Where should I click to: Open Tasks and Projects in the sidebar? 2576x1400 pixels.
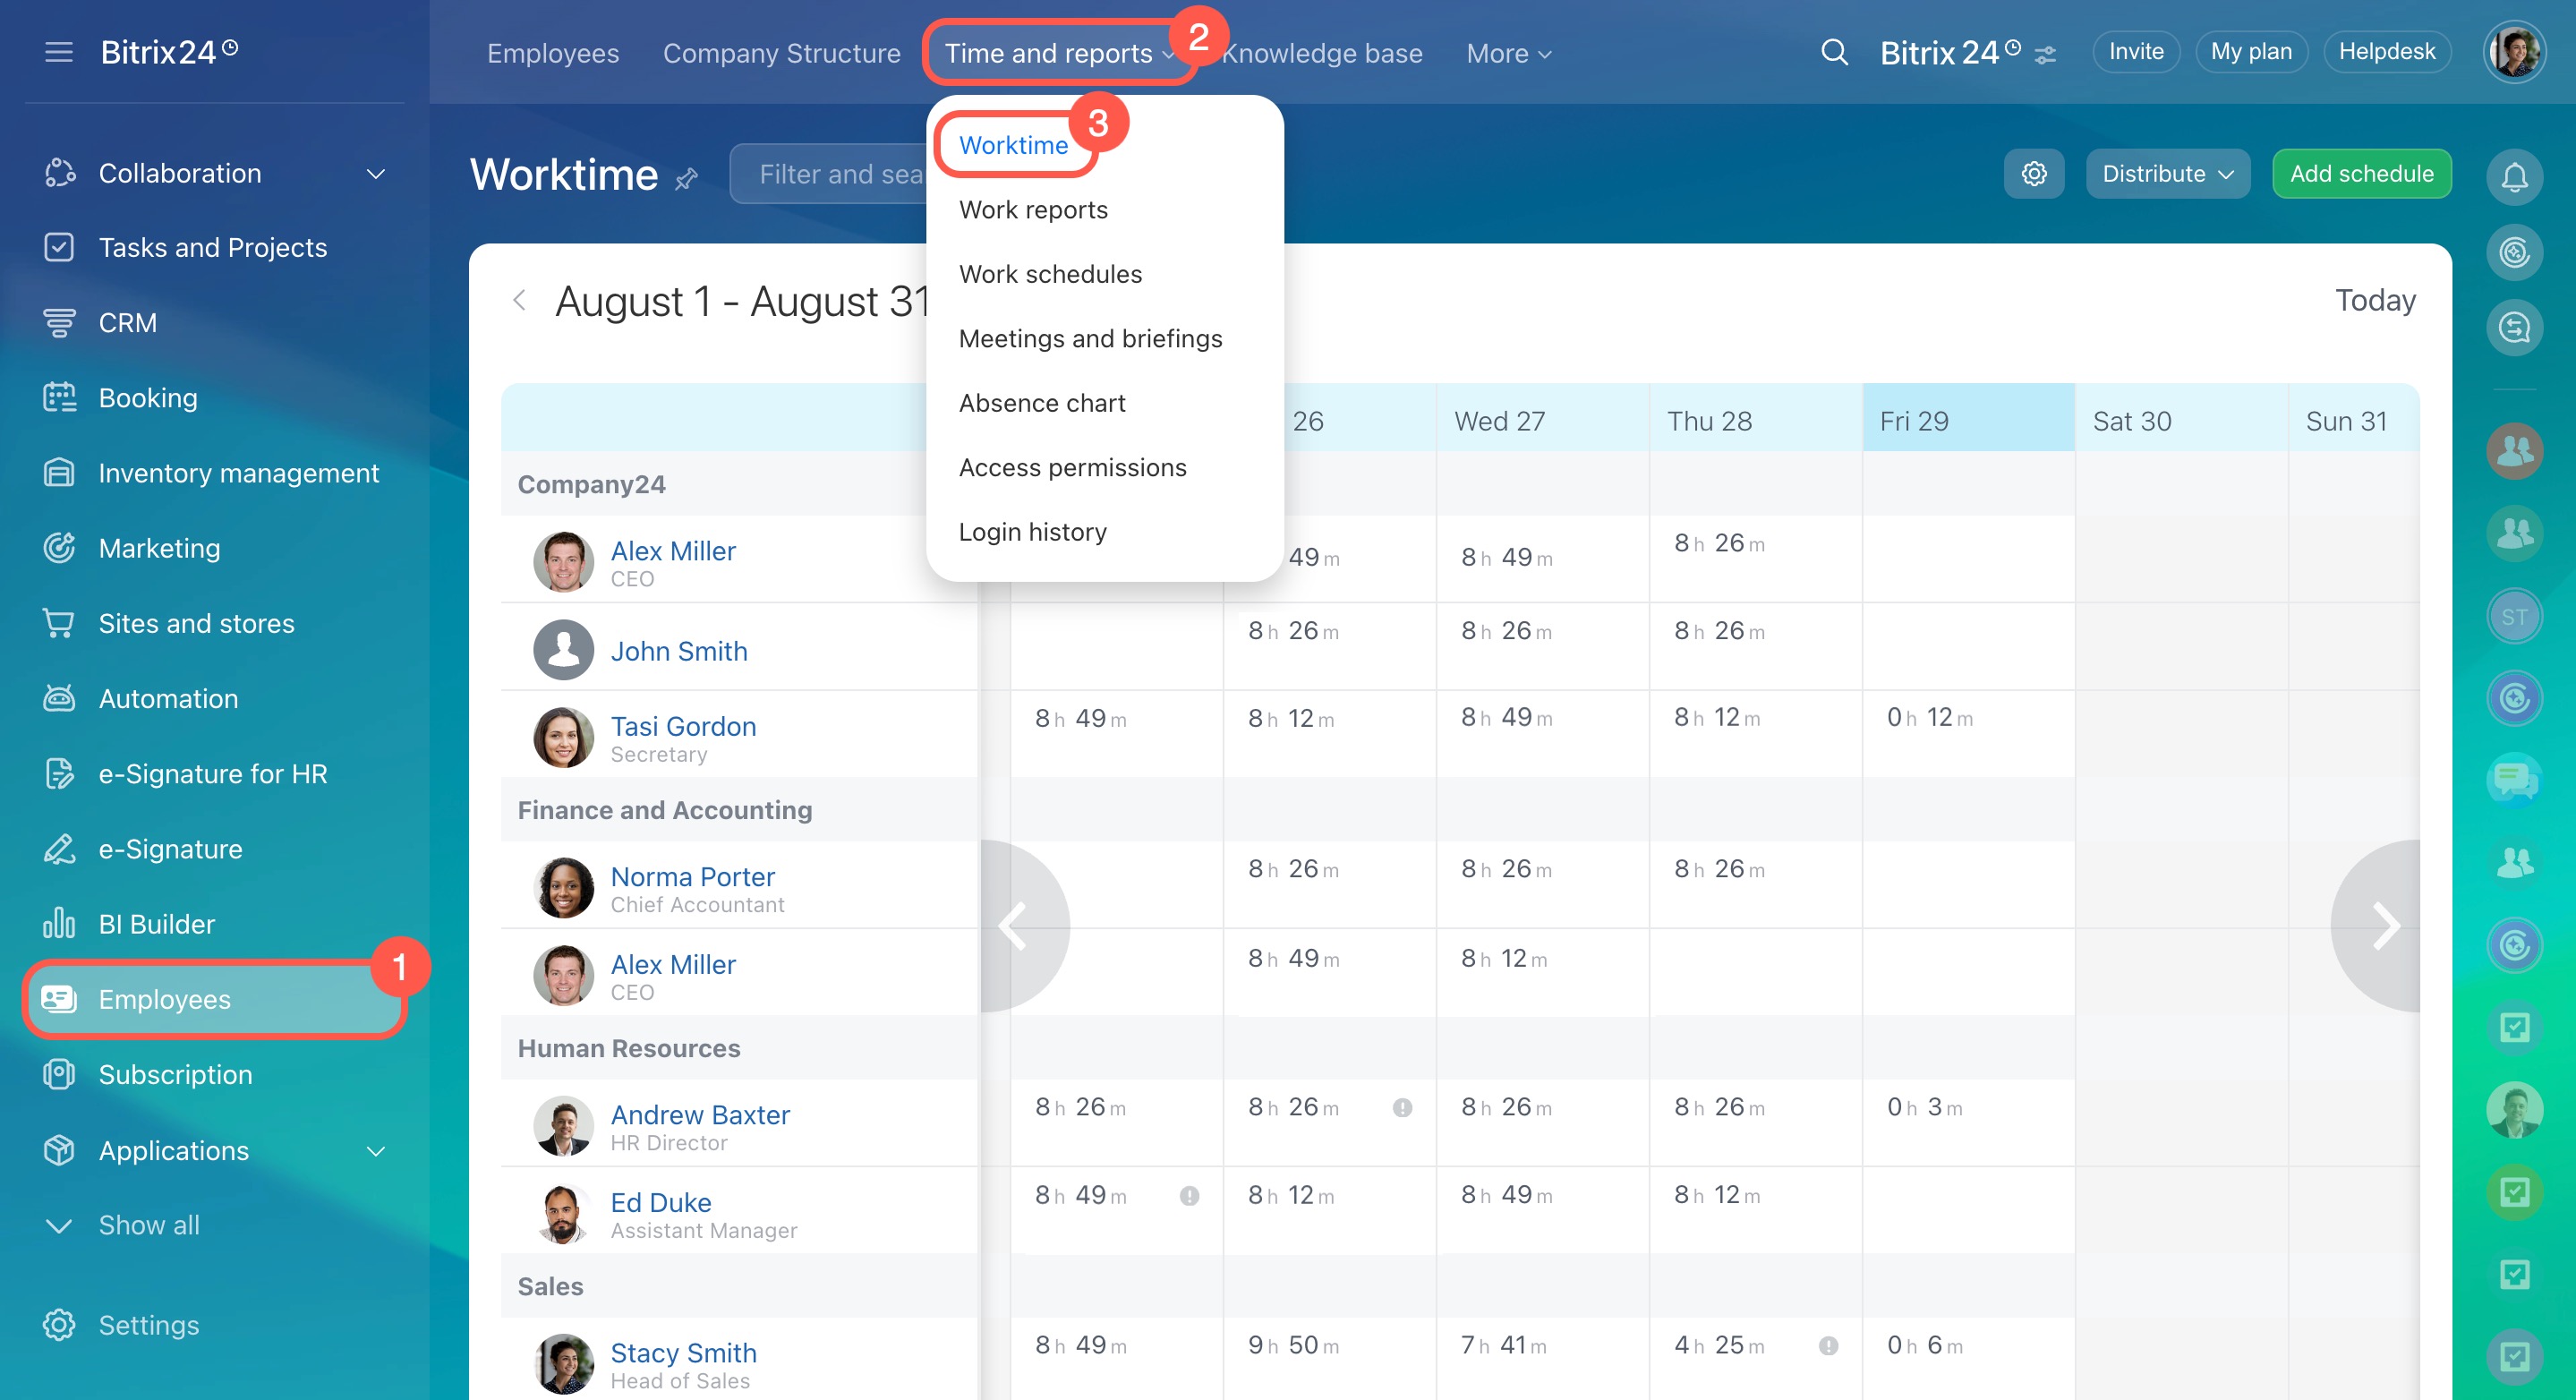click(x=213, y=247)
